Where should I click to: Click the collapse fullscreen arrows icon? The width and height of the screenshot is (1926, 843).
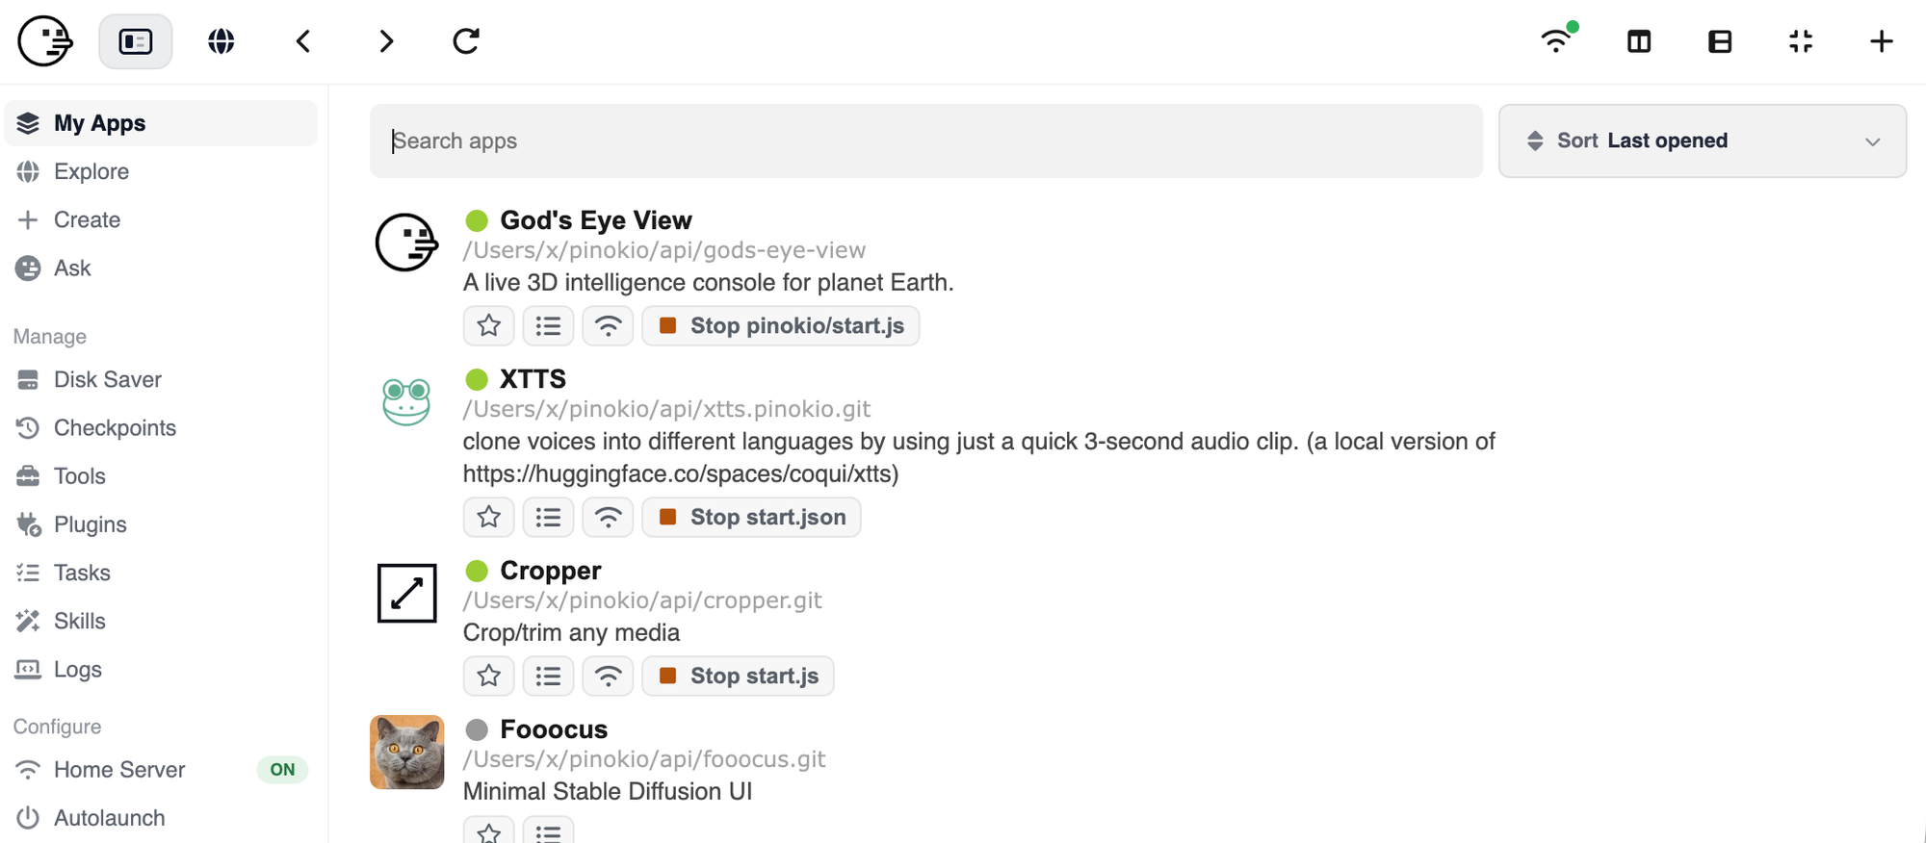coord(1801,41)
